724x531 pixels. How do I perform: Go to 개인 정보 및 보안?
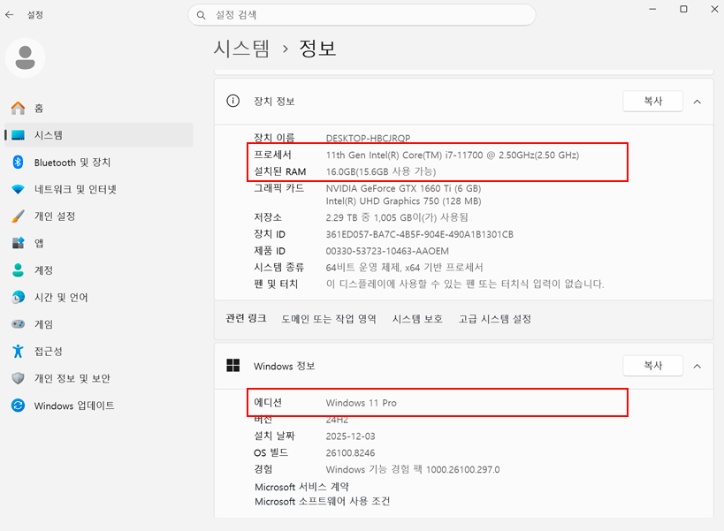98,378
